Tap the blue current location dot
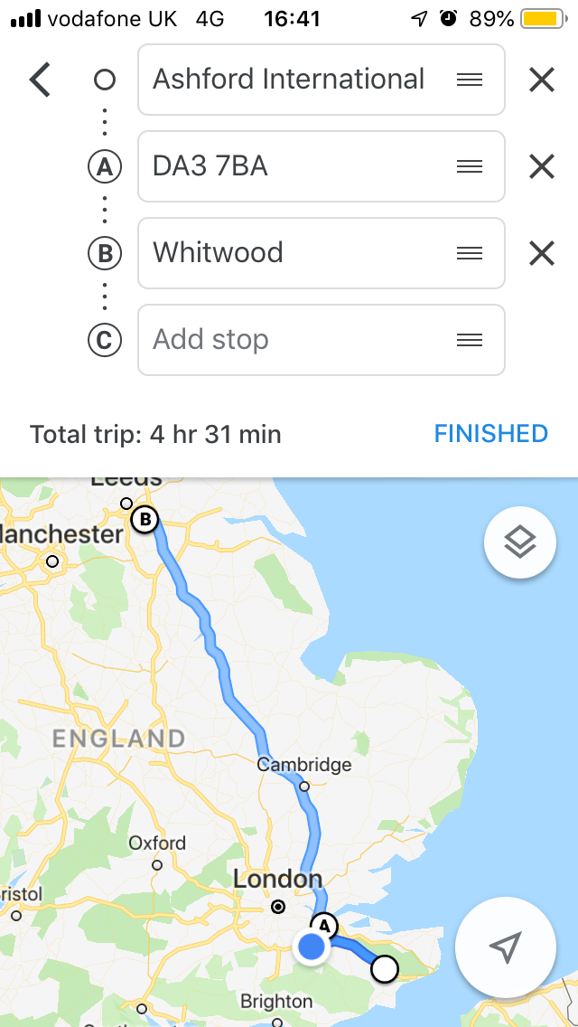 click(x=311, y=947)
